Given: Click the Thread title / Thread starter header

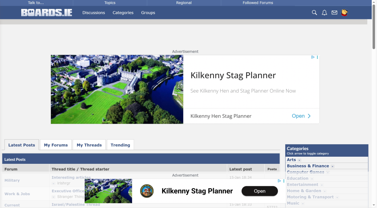Looking at the screenshot, I should point(80,169).
